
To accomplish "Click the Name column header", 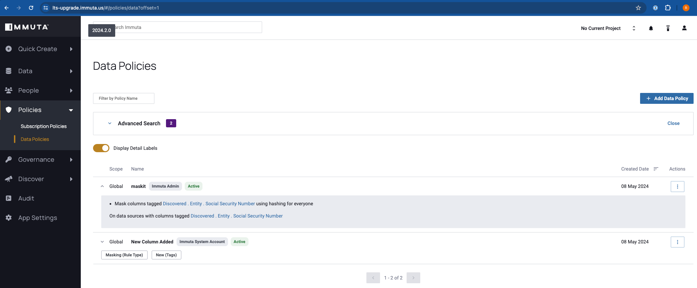I will coord(137,169).
